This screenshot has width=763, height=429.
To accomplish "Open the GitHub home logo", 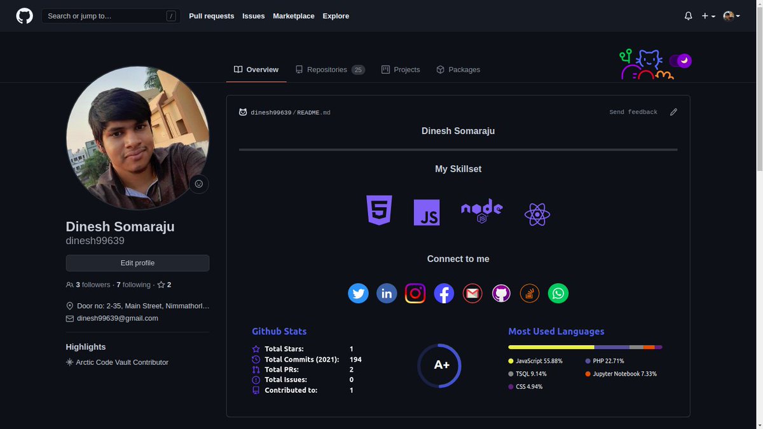I will click(24, 16).
